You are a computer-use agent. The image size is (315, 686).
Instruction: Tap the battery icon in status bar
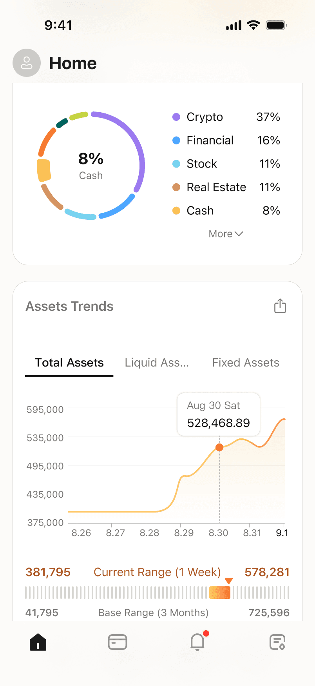pos(276,26)
